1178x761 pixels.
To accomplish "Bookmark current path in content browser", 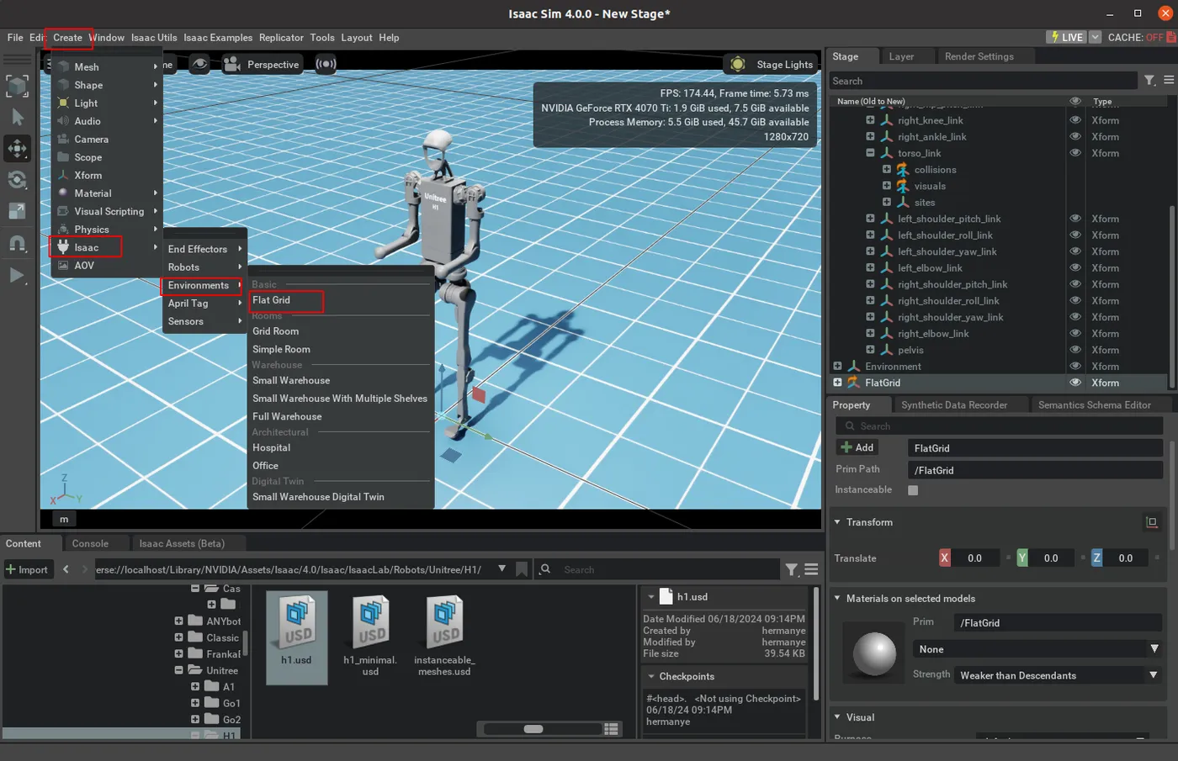I will pyautogui.click(x=522, y=569).
